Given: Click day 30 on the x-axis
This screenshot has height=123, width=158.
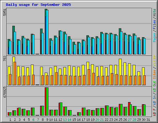Looking at the screenshot, I should 143,120.
